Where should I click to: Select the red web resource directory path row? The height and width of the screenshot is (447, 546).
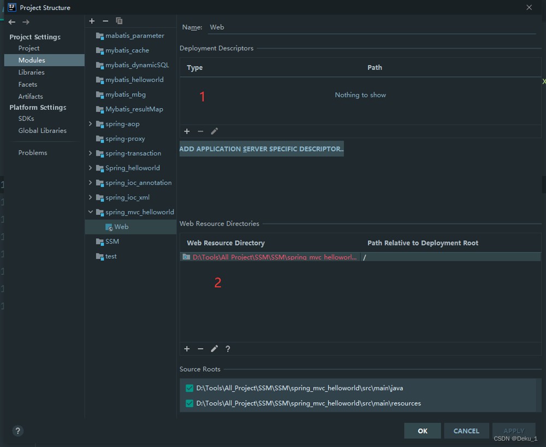point(270,257)
